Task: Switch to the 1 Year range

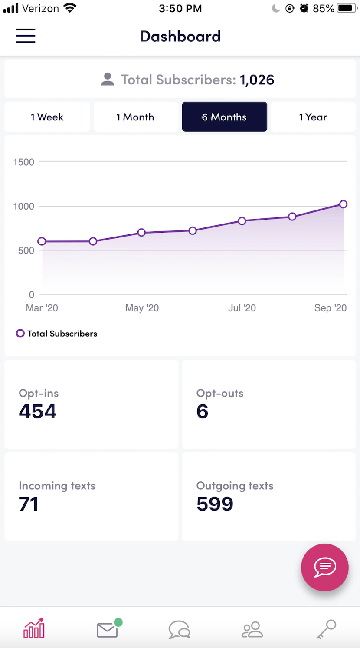Action: pos(313,117)
